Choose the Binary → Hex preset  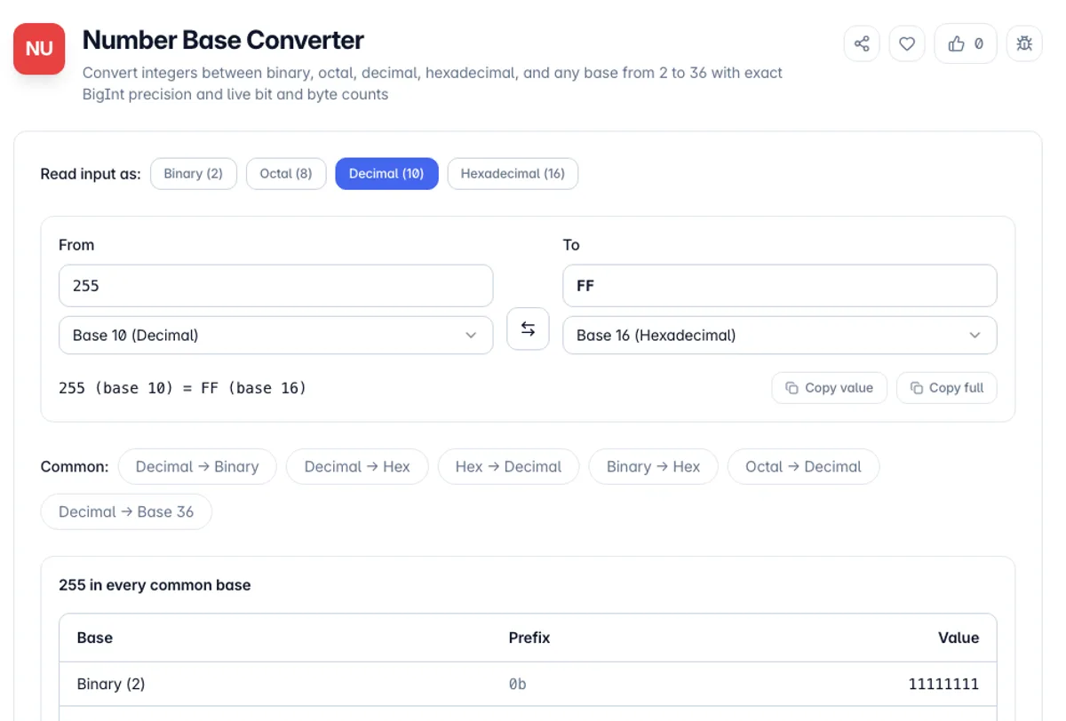click(x=653, y=466)
